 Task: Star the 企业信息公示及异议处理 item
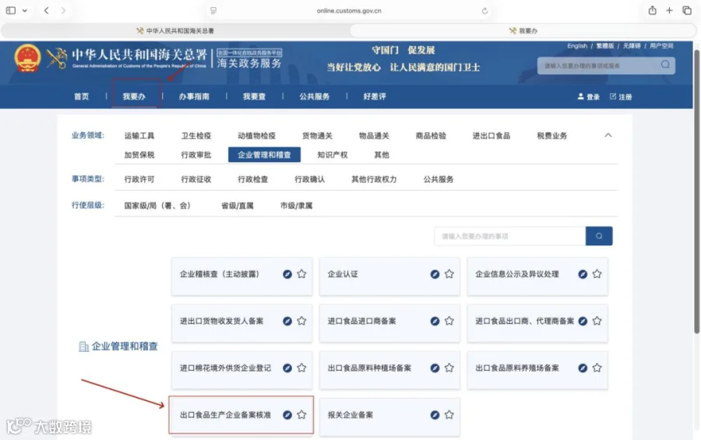(597, 274)
